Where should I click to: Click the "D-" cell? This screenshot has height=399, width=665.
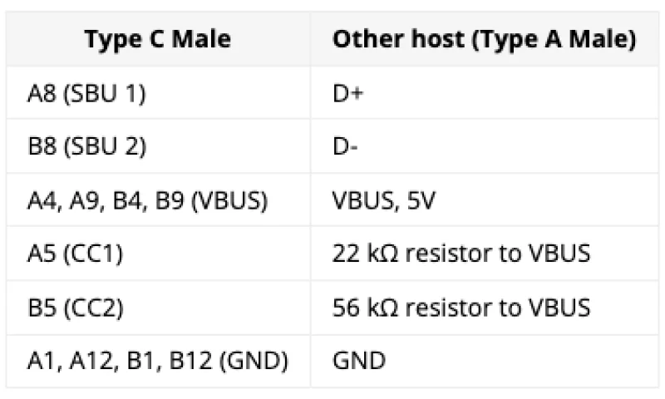(x=346, y=147)
